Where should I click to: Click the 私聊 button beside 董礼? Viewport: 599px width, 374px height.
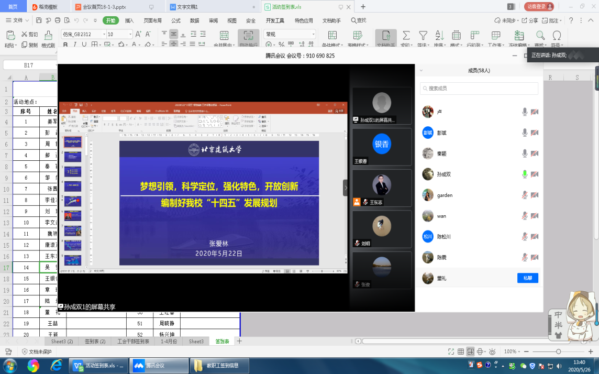coord(527,278)
